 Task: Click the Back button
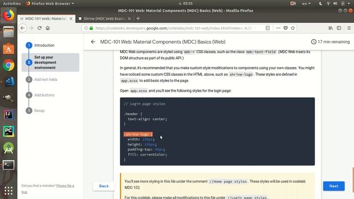(104, 186)
